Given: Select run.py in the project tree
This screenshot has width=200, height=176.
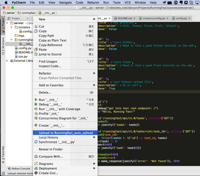Looking at the screenshot, I should tap(23, 57).
